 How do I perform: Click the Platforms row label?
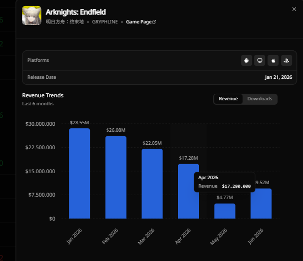tap(38, 60)
